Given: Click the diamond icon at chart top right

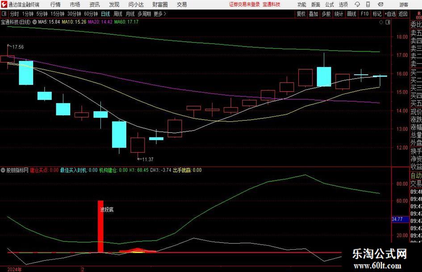Looking at the screenshot, I should click(381, 22).
